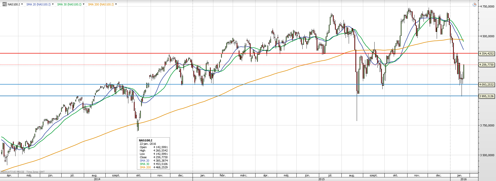Click the 3 750,0000 price axis label
The image size is (496, 181).
coord(487,125)
